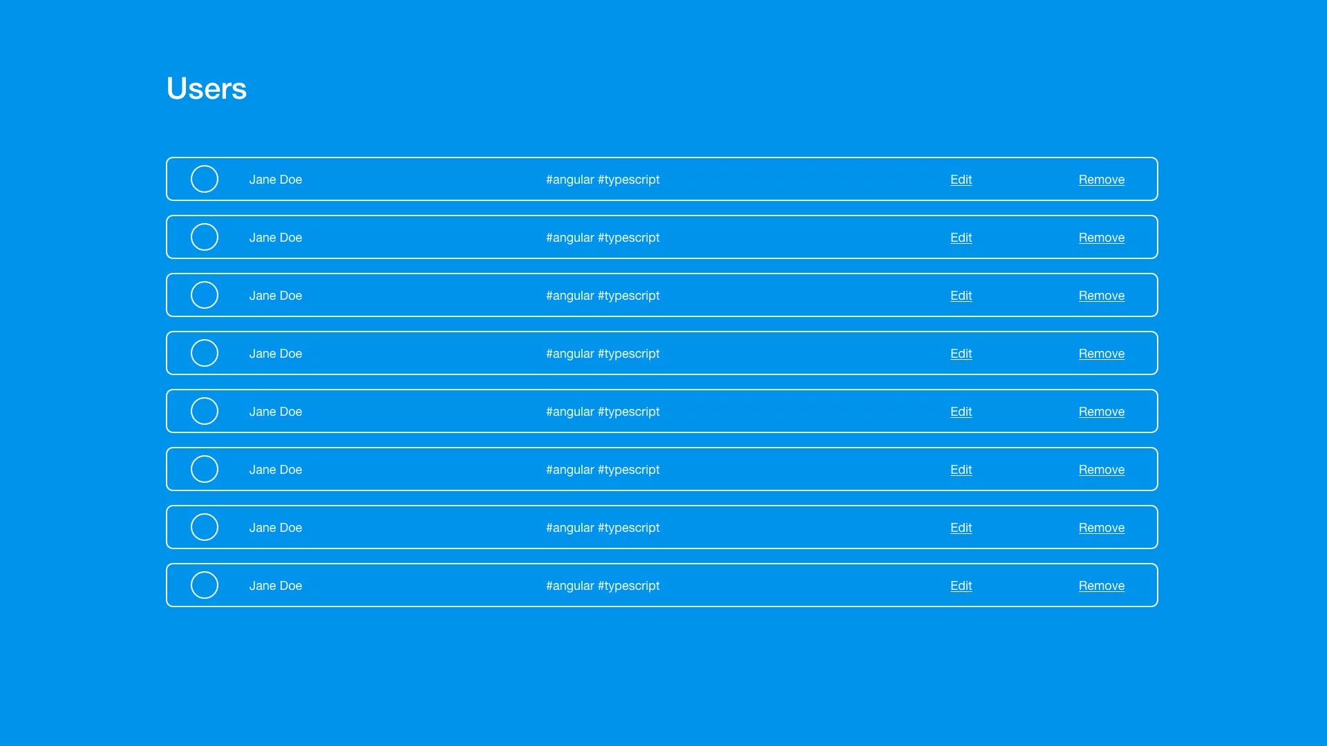Click Remove on the first user row
Viewport: 1327px width, 746px height.
click(1101, 179)
